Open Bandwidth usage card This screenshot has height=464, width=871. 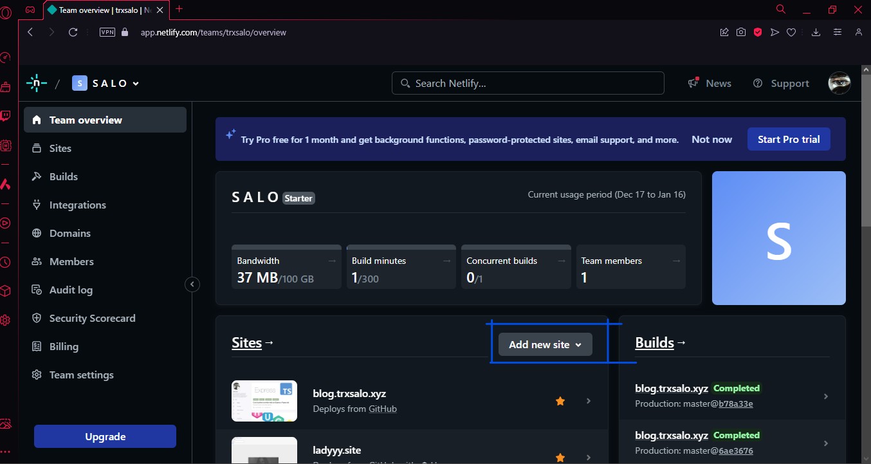tap(286, 266)
